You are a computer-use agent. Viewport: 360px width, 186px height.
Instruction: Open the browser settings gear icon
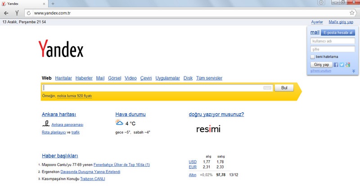[321, 3]
